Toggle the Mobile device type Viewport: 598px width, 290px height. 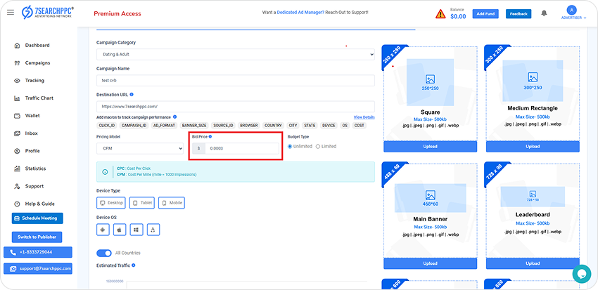(172, 203)
